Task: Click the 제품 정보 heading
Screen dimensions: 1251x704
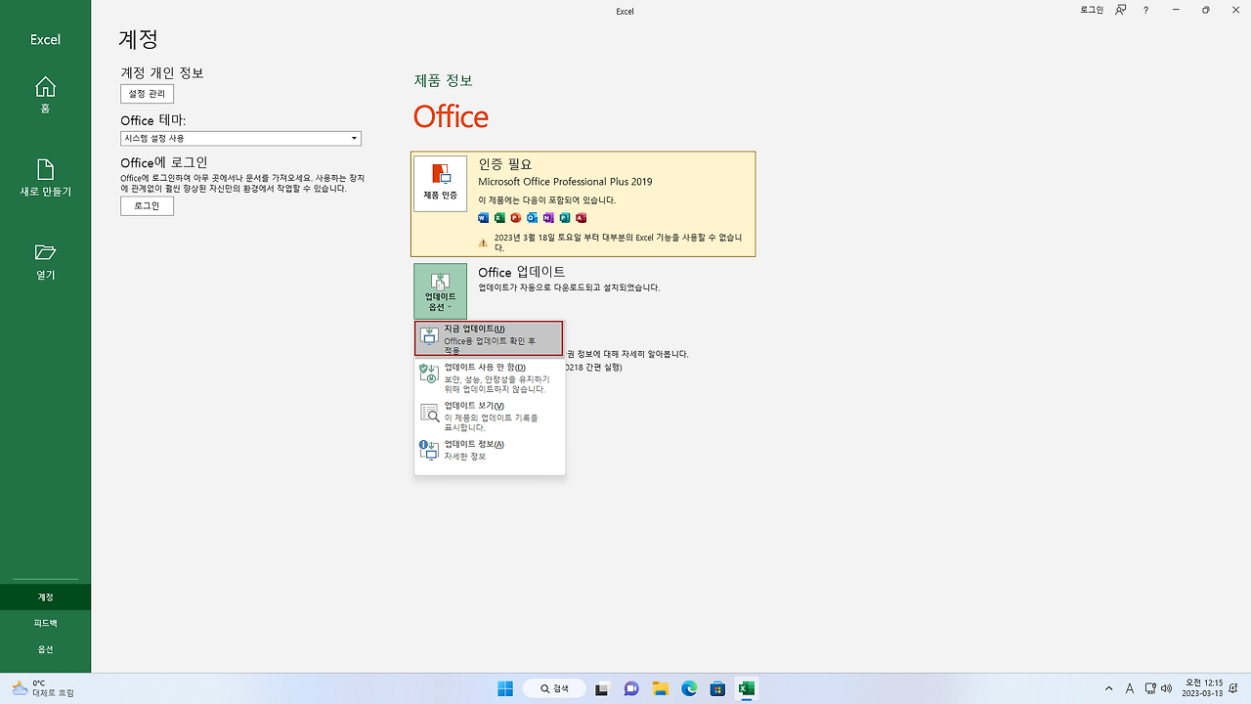Action: click(x=444, y=80)
